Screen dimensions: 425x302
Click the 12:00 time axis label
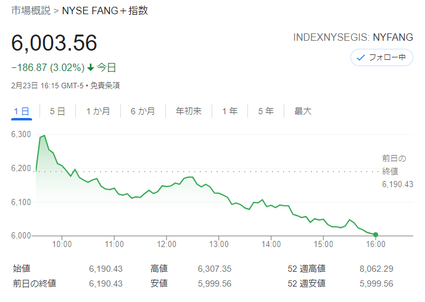(x=167, y=244)
